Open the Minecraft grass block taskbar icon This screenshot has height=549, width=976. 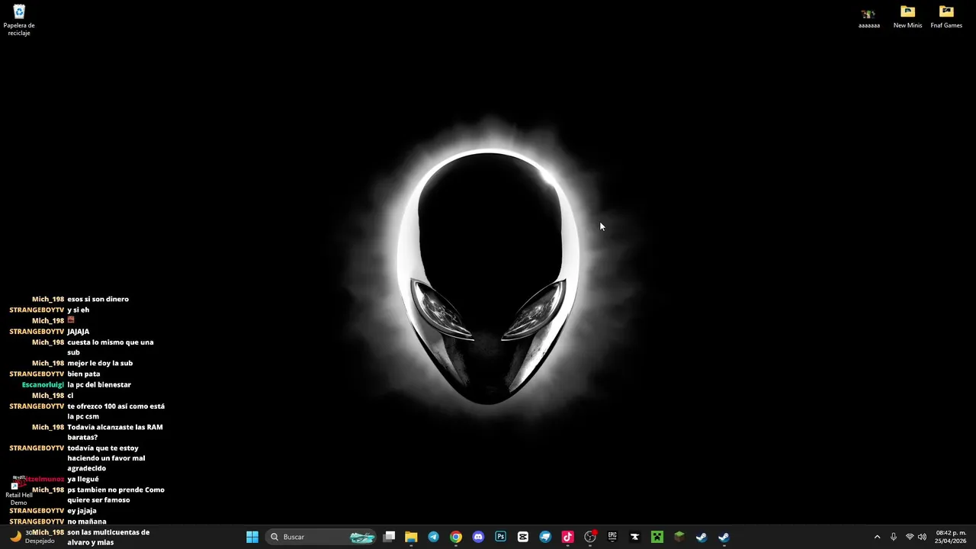[x=679, y=537]
